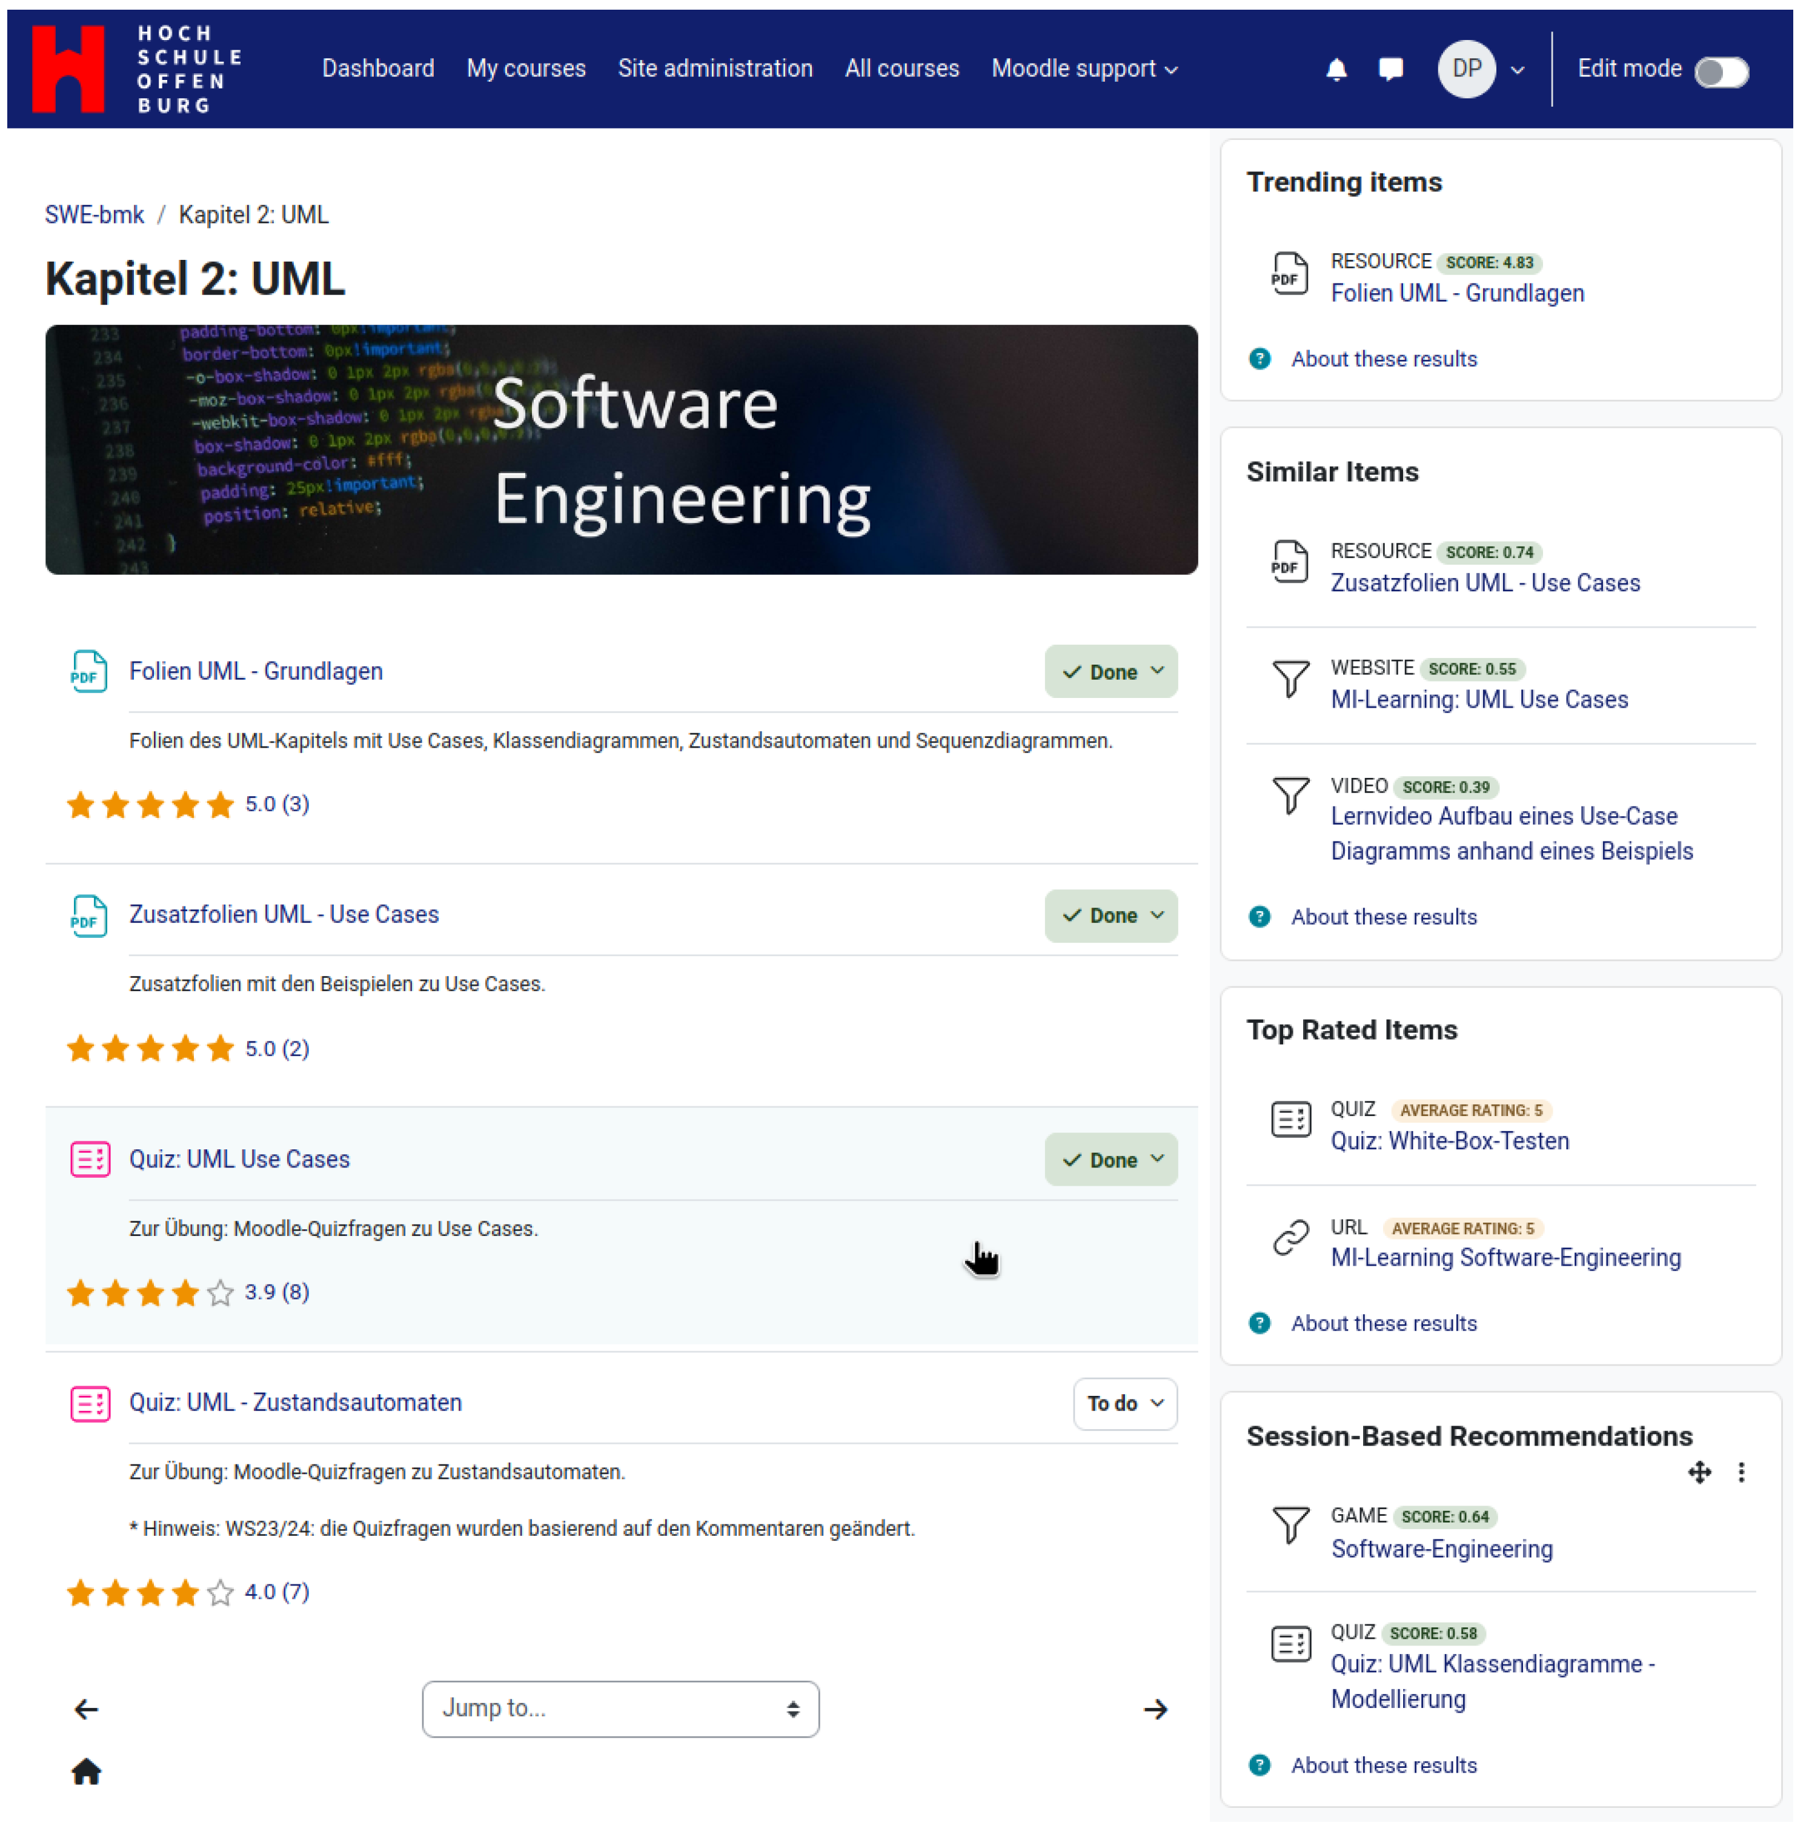Toggle Done status for Folien UML - Grundlagen

pyautogui.click(x=1110, y=671)
